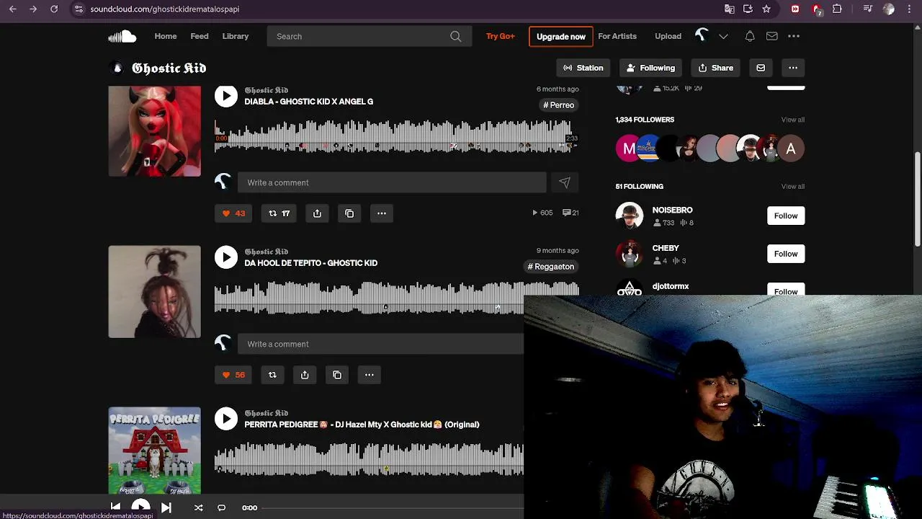Reload the browser page

pos(54,9)
